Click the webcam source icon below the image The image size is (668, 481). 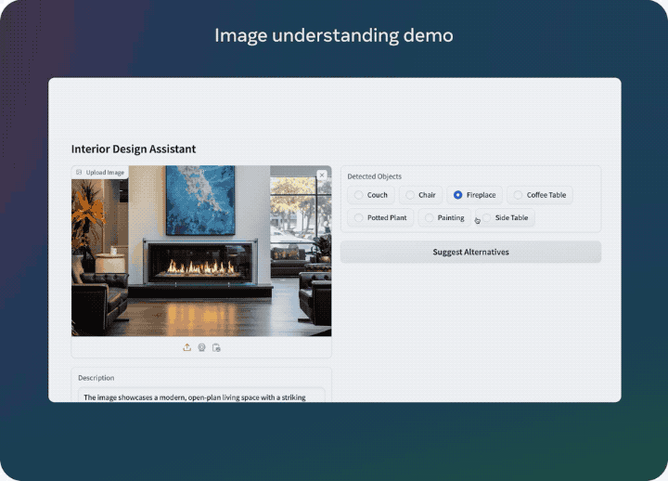(201, 347)
